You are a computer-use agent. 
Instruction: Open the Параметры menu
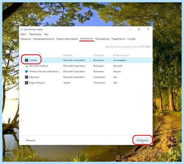coord(35,34)
